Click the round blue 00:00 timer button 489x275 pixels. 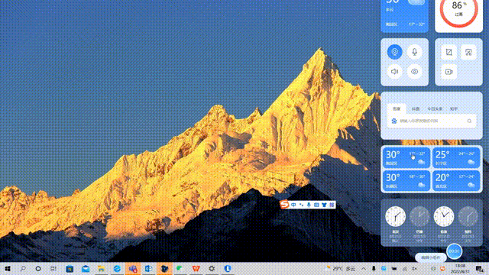[x=454, y=251]
